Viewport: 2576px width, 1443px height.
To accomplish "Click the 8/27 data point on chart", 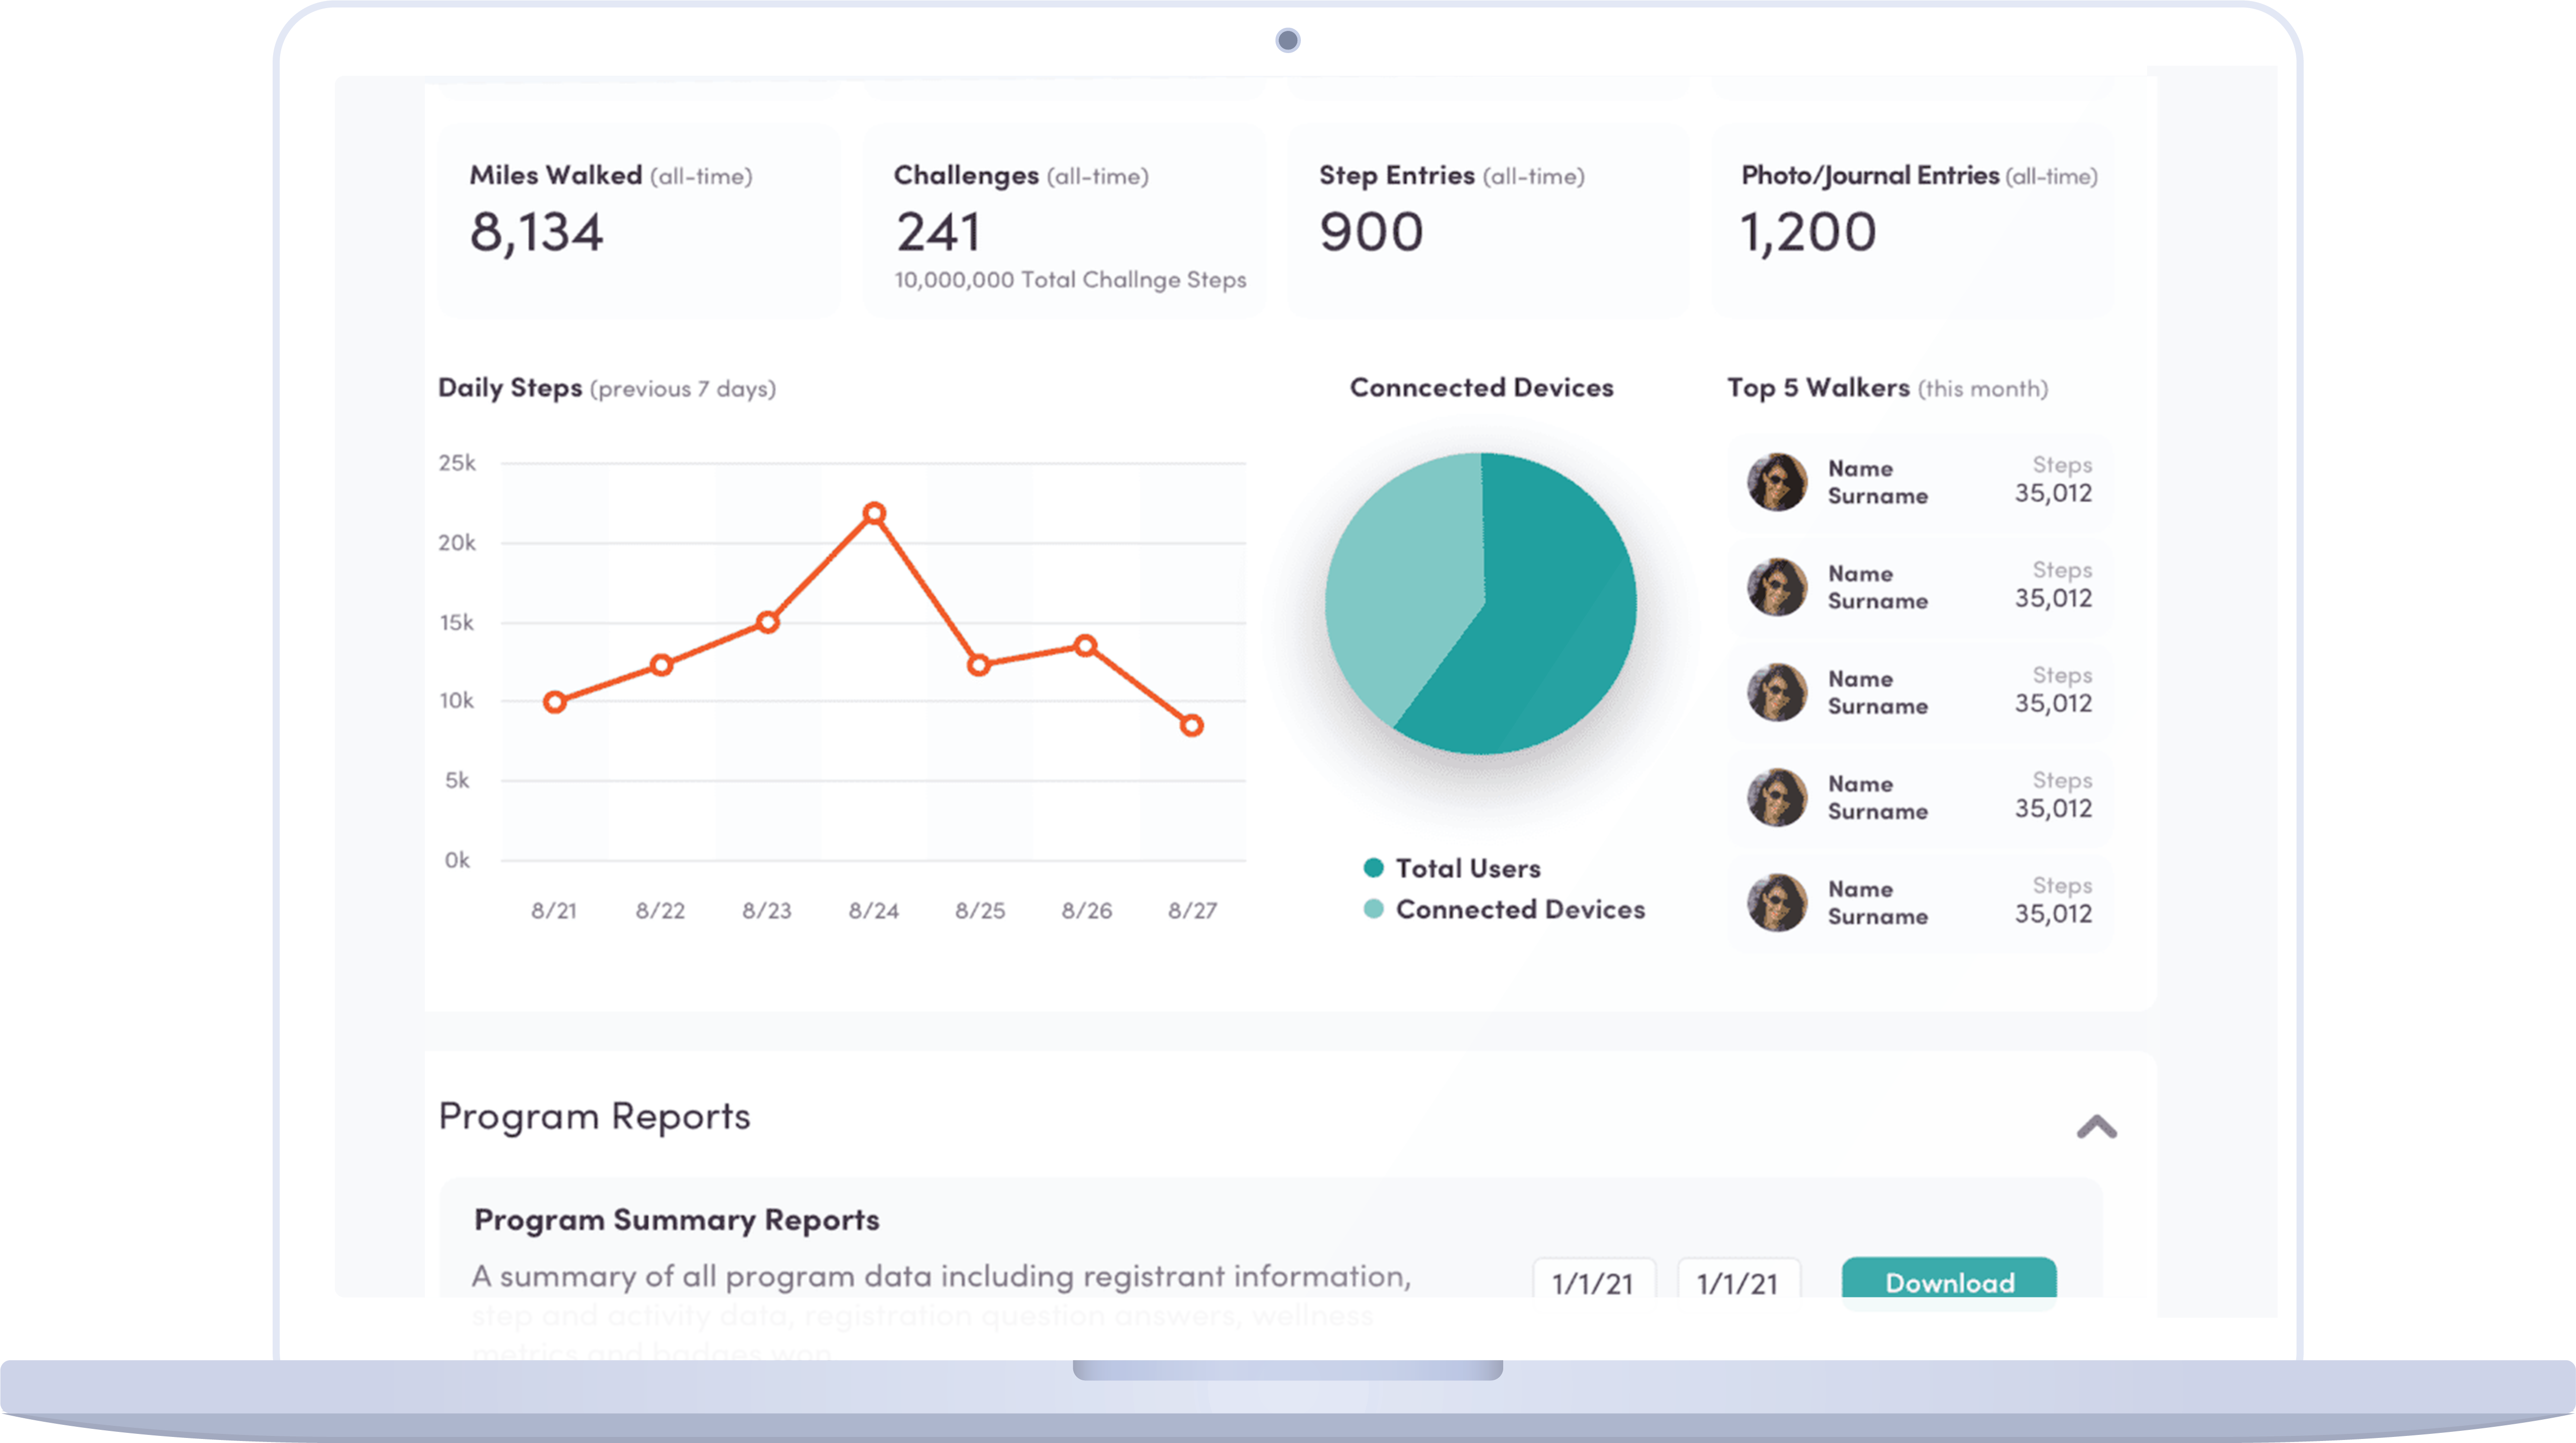I will (1191, 725).
